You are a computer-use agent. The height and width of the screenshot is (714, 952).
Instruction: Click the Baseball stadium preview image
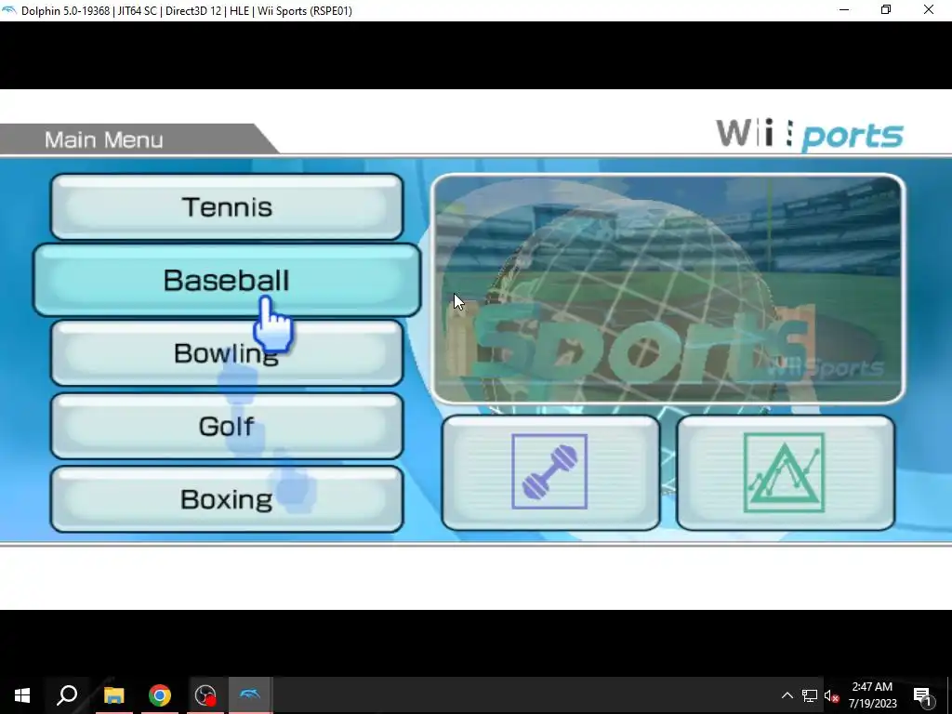[668, 288]
